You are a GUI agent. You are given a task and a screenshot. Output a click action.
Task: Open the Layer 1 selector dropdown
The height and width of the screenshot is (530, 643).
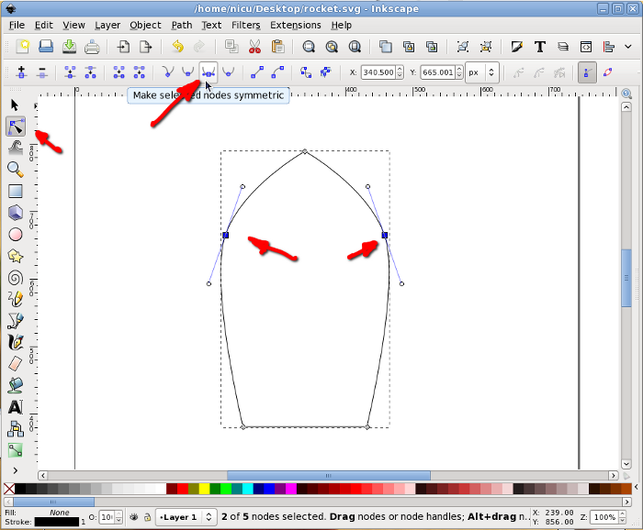click(x=186, y=517)
